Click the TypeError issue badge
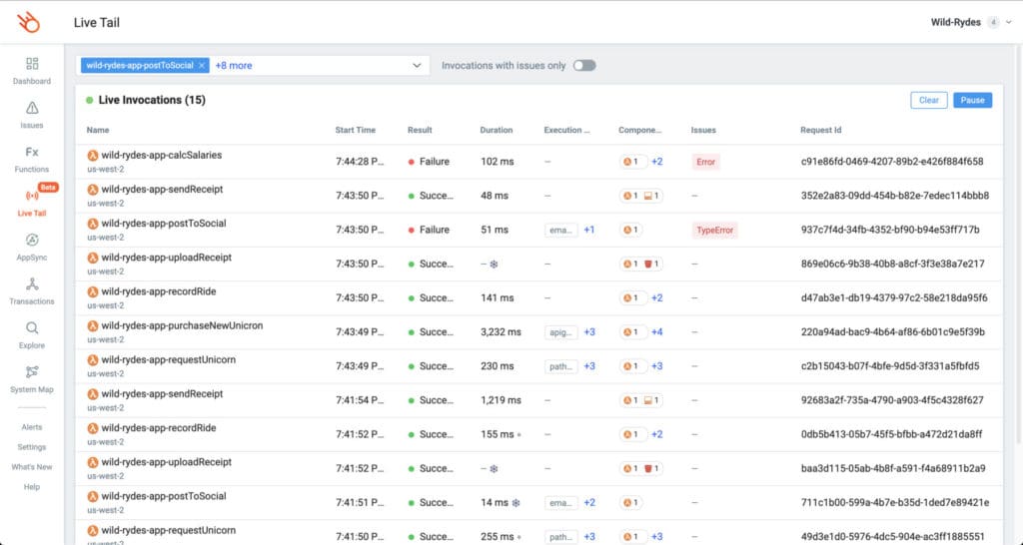Viewport: 1023px width, 545px height. coord(714,230)
